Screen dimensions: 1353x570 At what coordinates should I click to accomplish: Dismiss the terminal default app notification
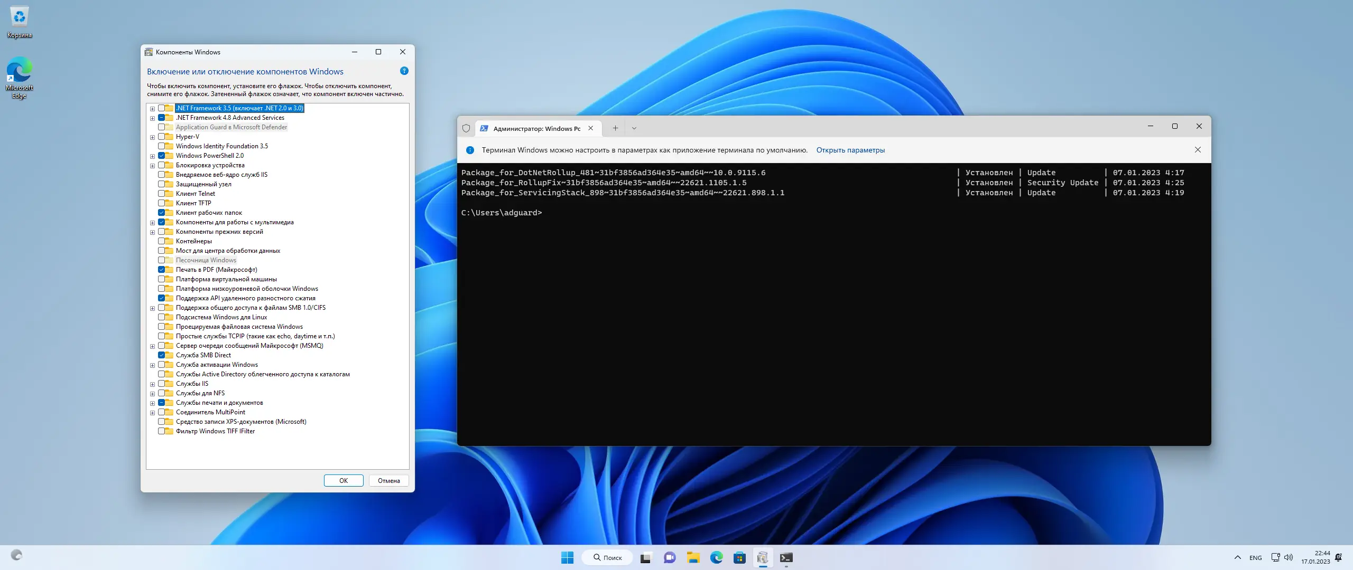click(x=1198, y=150)
